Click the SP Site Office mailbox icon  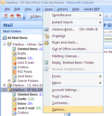[9, 90]
